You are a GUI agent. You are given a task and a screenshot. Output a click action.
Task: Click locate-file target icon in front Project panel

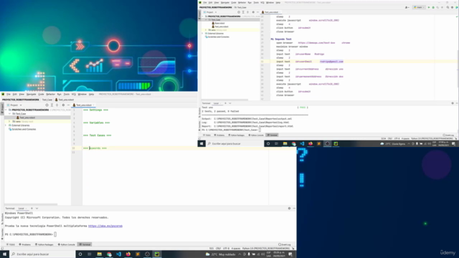pos(47,105)
